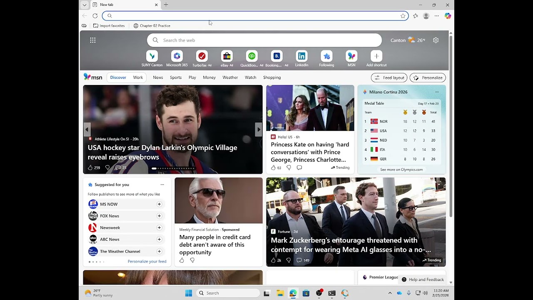Open the tab actions dropdown arrow
The width and height of the screenshot is (533, 300).
point(85,5)
